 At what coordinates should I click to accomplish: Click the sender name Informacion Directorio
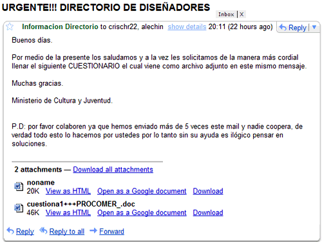click(60, 26)
